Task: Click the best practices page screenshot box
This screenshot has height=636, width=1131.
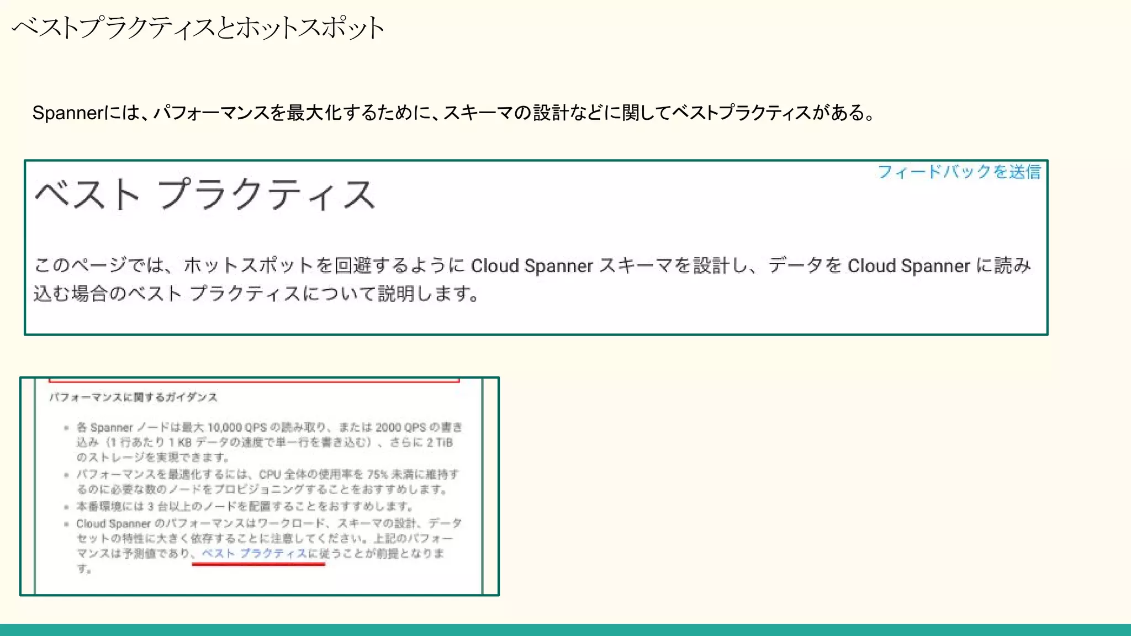Action: (536, 247)
